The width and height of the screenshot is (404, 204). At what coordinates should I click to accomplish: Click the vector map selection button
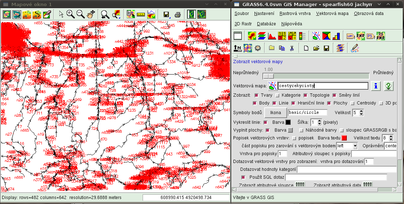click(272, 86)
